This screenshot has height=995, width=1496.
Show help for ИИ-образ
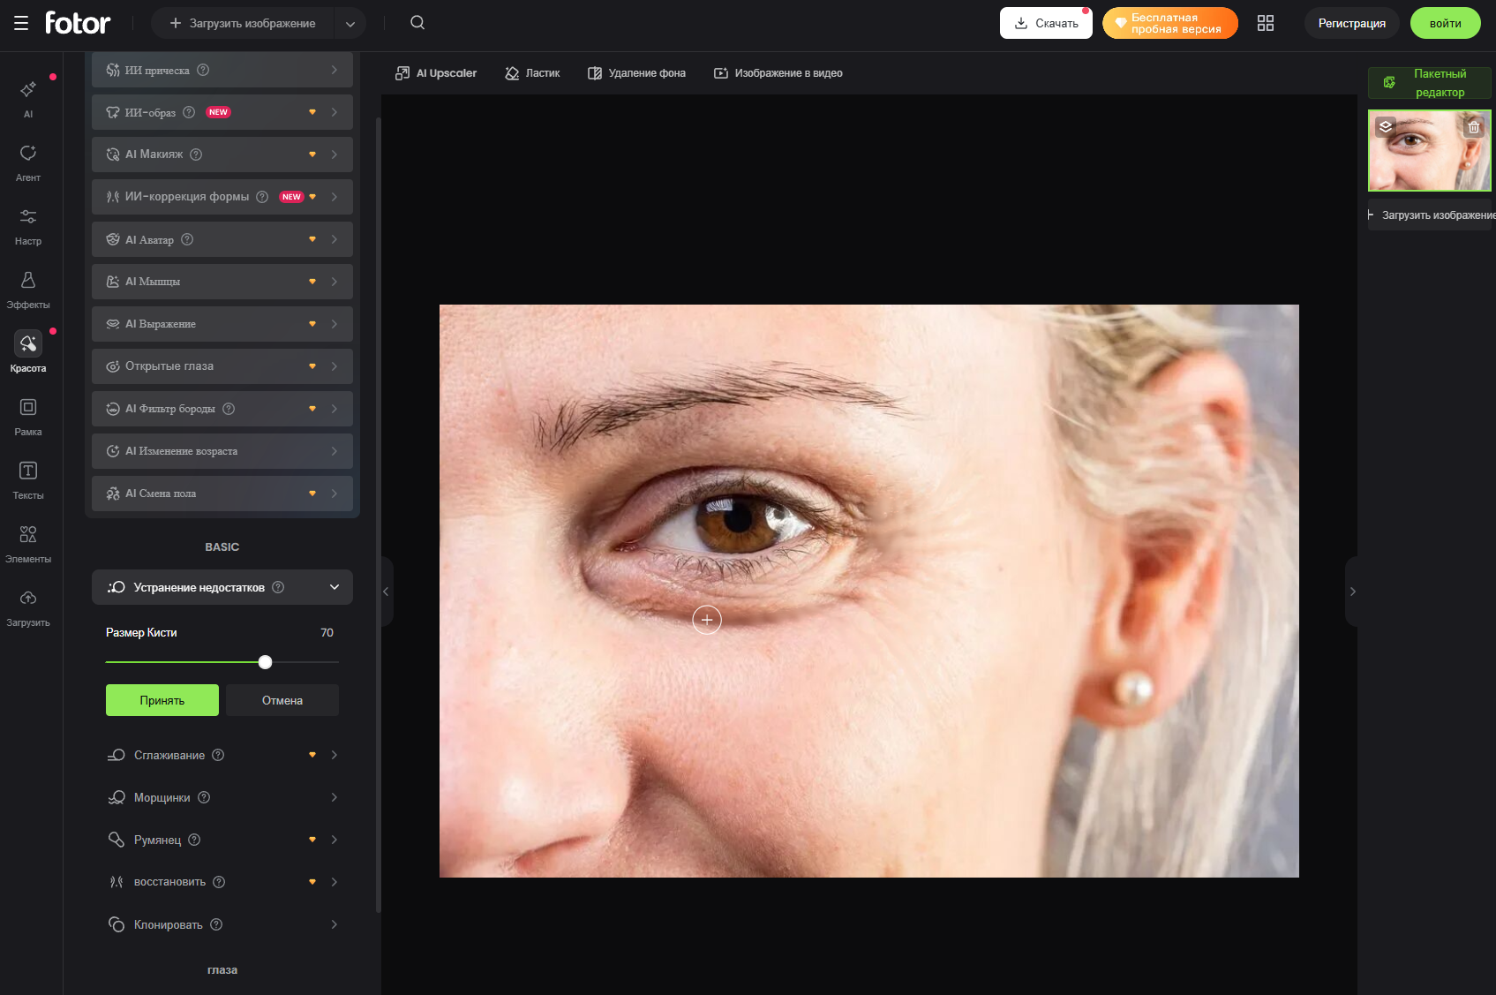(x=189, y=112)
